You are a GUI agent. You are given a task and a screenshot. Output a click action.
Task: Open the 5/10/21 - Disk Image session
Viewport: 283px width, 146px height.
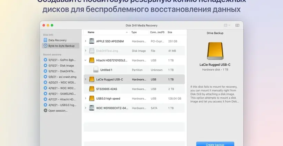pos(61,66)
